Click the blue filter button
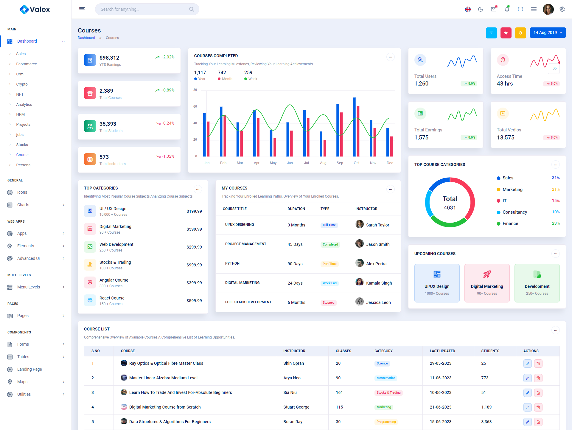Image resolution: width=572 pixels, height=430 pixels. pyautogui.click(x=491, y=33)
